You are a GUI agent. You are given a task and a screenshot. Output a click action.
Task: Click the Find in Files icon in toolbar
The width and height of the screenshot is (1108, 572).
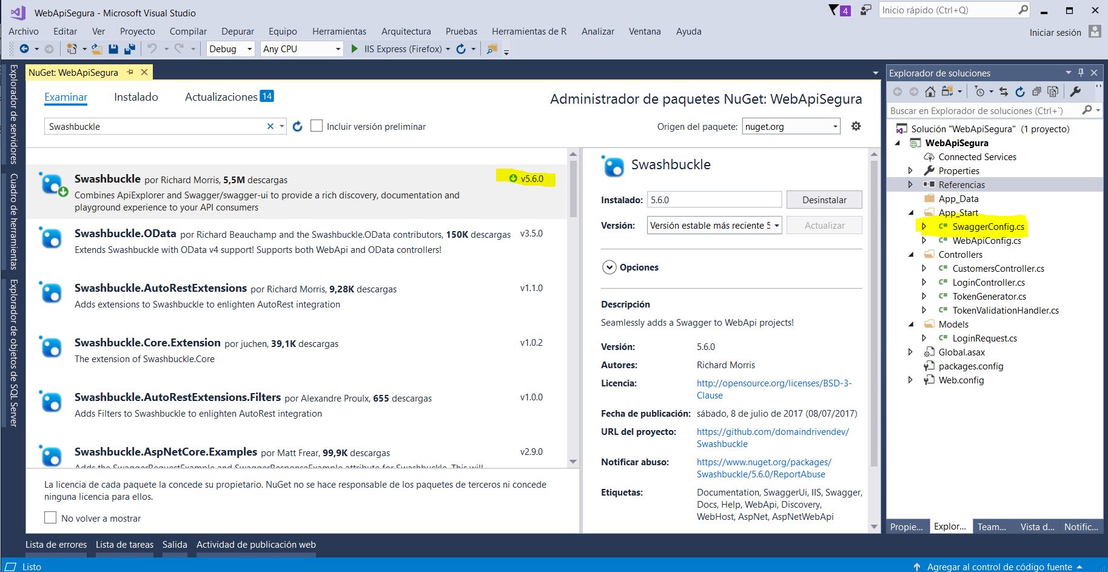[x=492, y=49]
